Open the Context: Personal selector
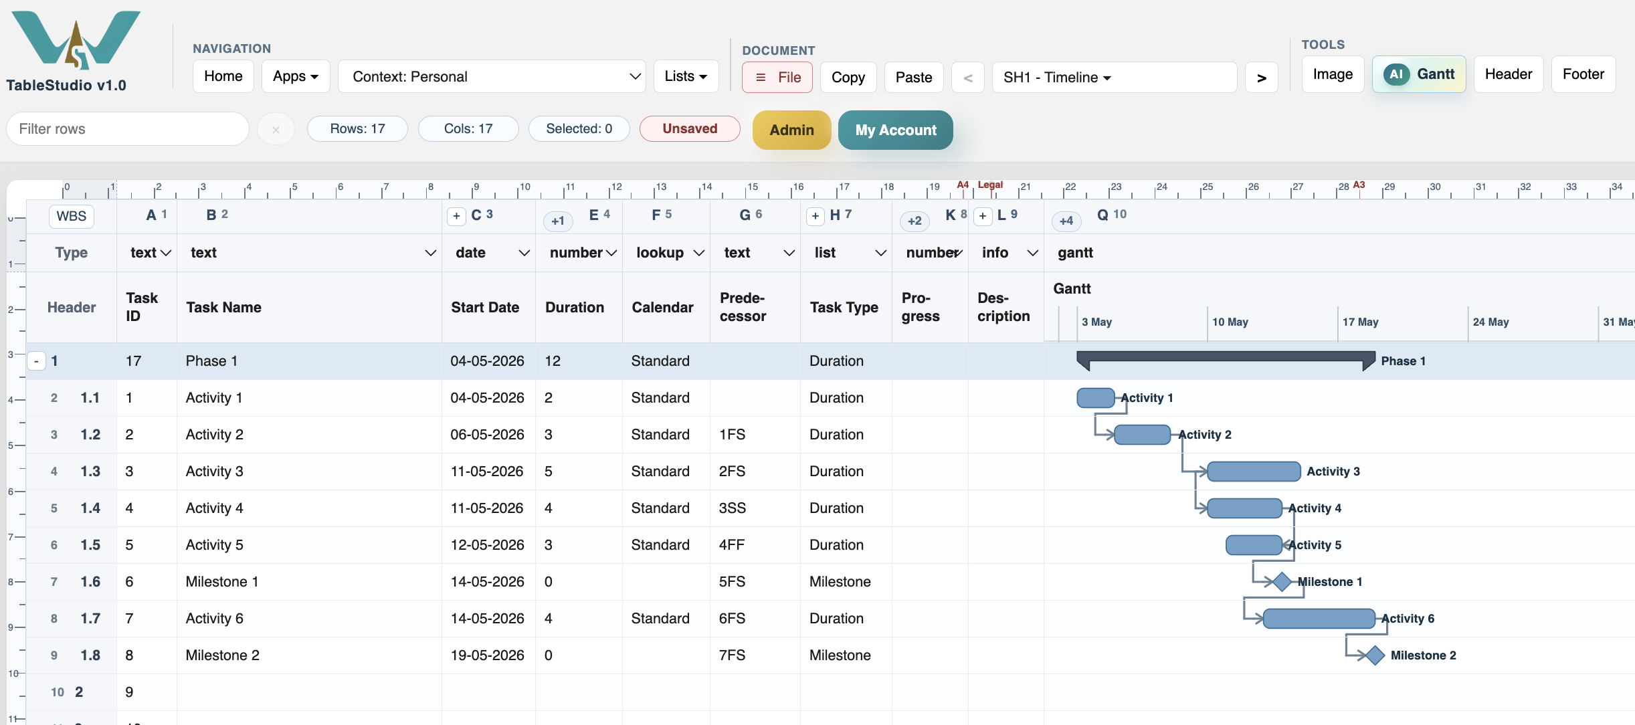The height and width of the screenshot is (725, 1635). click(x=492, y=76)
